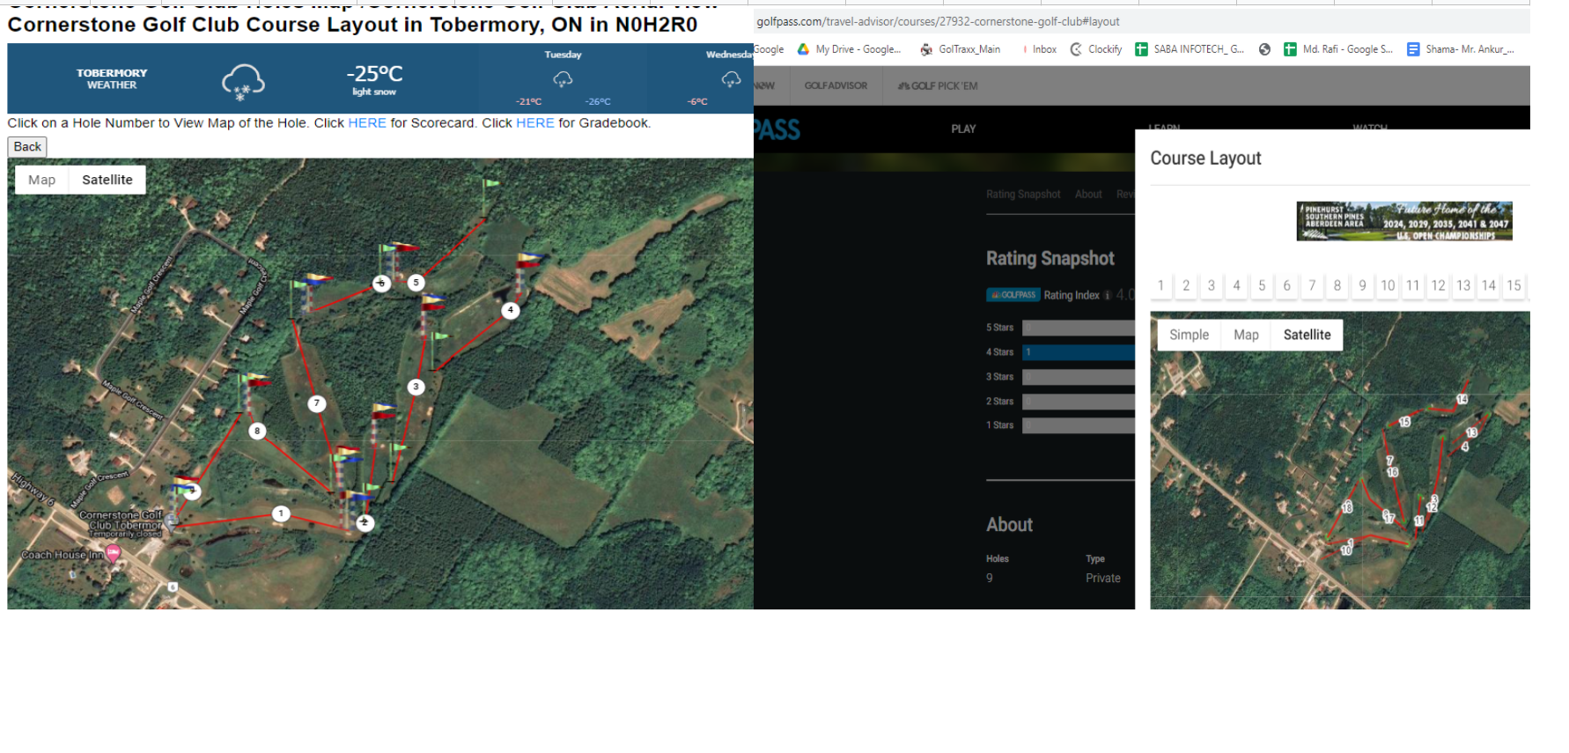Click the -25°C temperature reading
1569x753 pixels.
tap(374, 74)
